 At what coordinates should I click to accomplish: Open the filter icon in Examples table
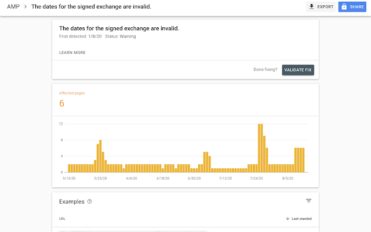308,201
